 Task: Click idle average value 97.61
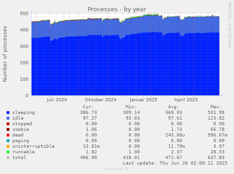[175, 118]
